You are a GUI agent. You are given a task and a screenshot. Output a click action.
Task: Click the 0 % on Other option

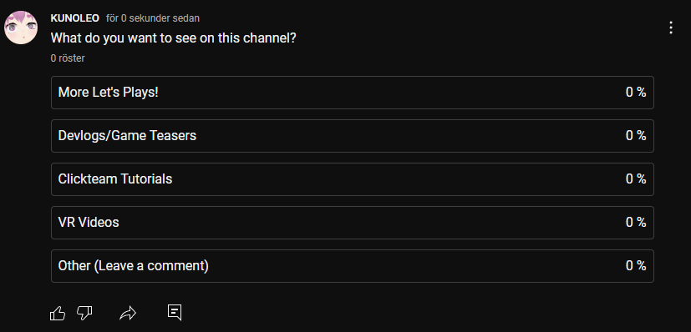636,265
